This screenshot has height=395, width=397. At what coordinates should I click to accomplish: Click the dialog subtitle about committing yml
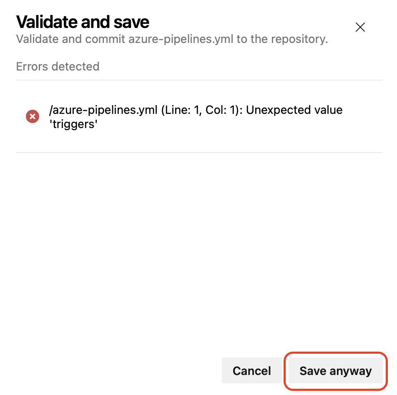point(171,39)
